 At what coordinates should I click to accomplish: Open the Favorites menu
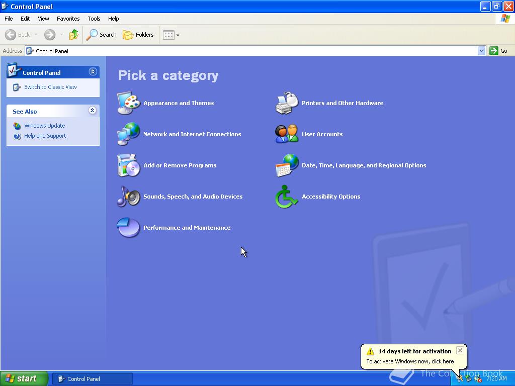(68, 19)
